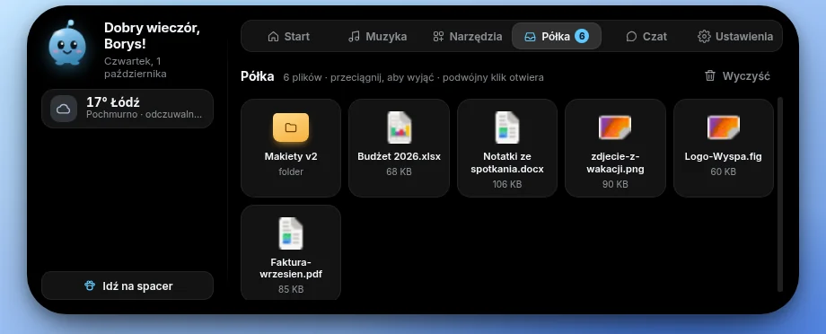The width and height of the screenshot is (826, 334).
Task: Click the trash can icon
Action: pos(710,75)
